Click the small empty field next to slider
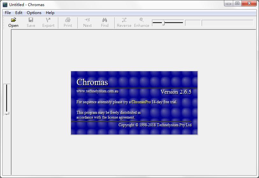The height and width of the screenshot is (178, 259). (x=193, y=23)
